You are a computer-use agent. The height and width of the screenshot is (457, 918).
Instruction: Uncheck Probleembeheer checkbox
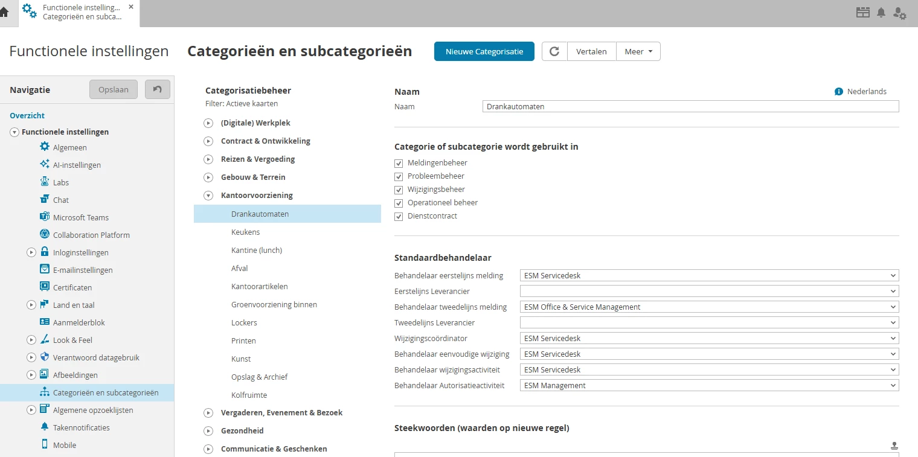(x=399, y=176)
